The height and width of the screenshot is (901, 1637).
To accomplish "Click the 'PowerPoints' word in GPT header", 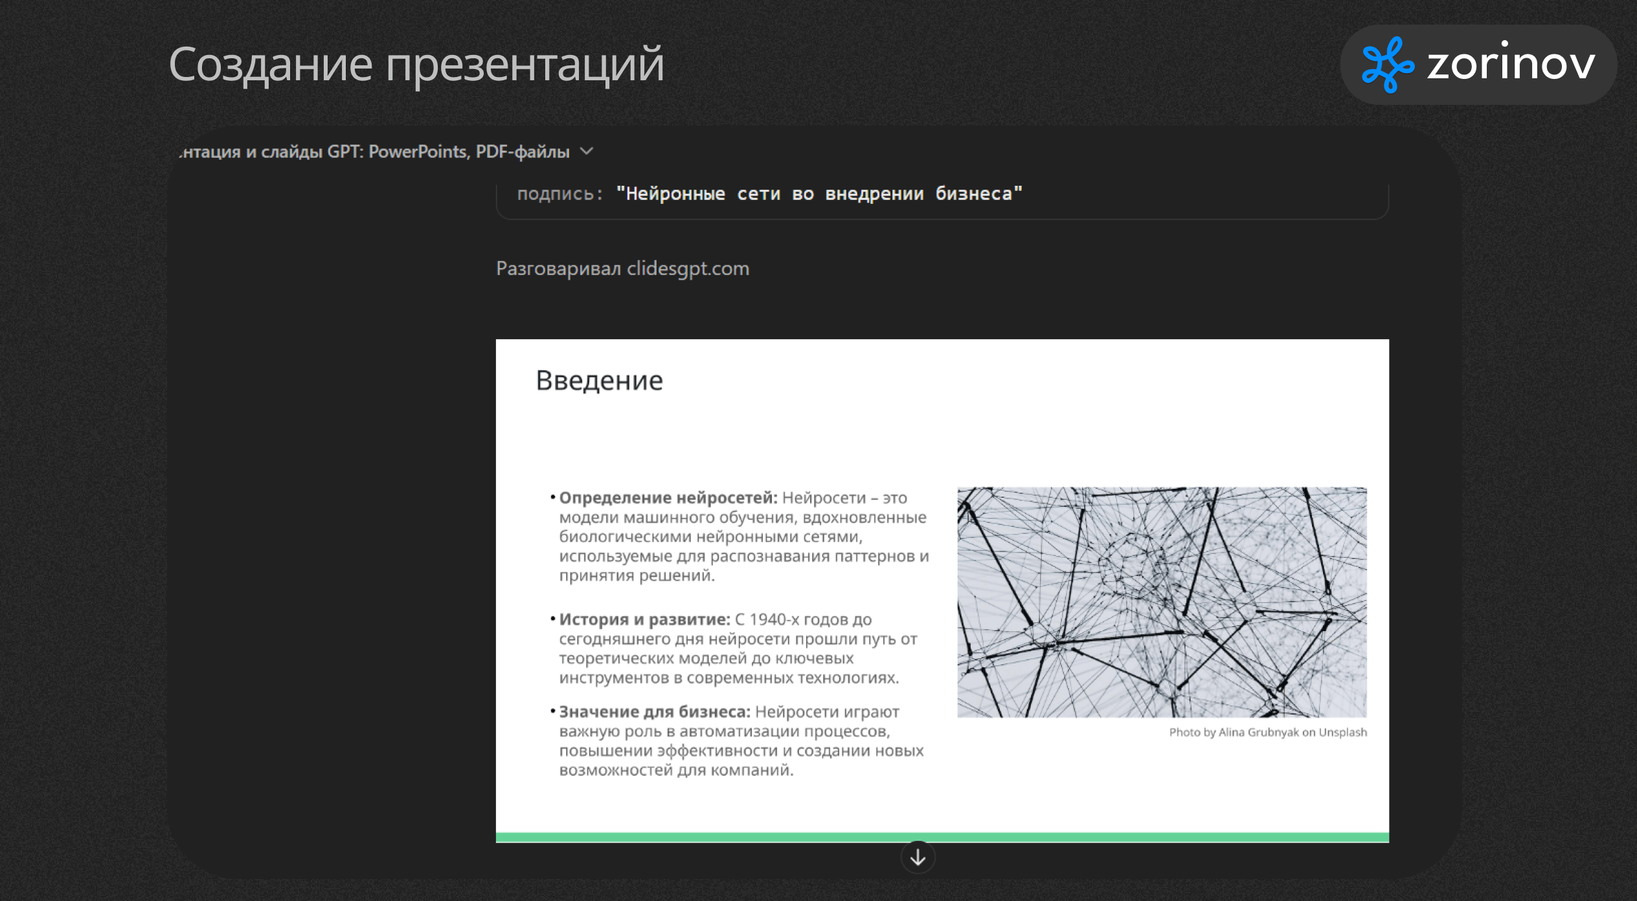I will (x=418, y=151).
